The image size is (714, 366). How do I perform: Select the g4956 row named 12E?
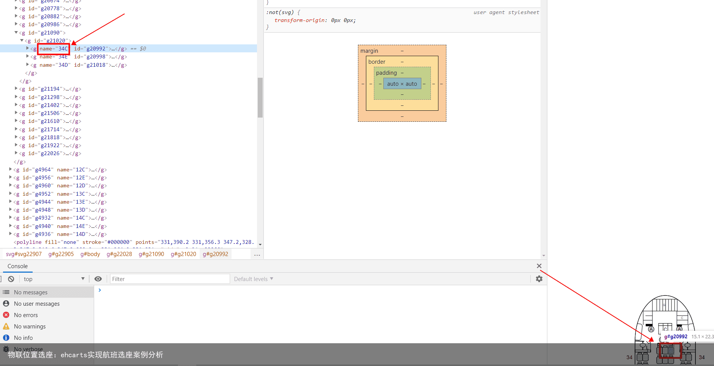click(x=60, y=178)
